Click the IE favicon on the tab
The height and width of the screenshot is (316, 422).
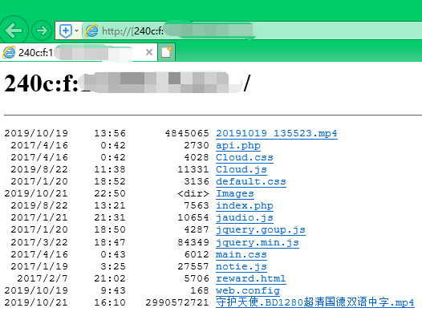coord(9,52)
